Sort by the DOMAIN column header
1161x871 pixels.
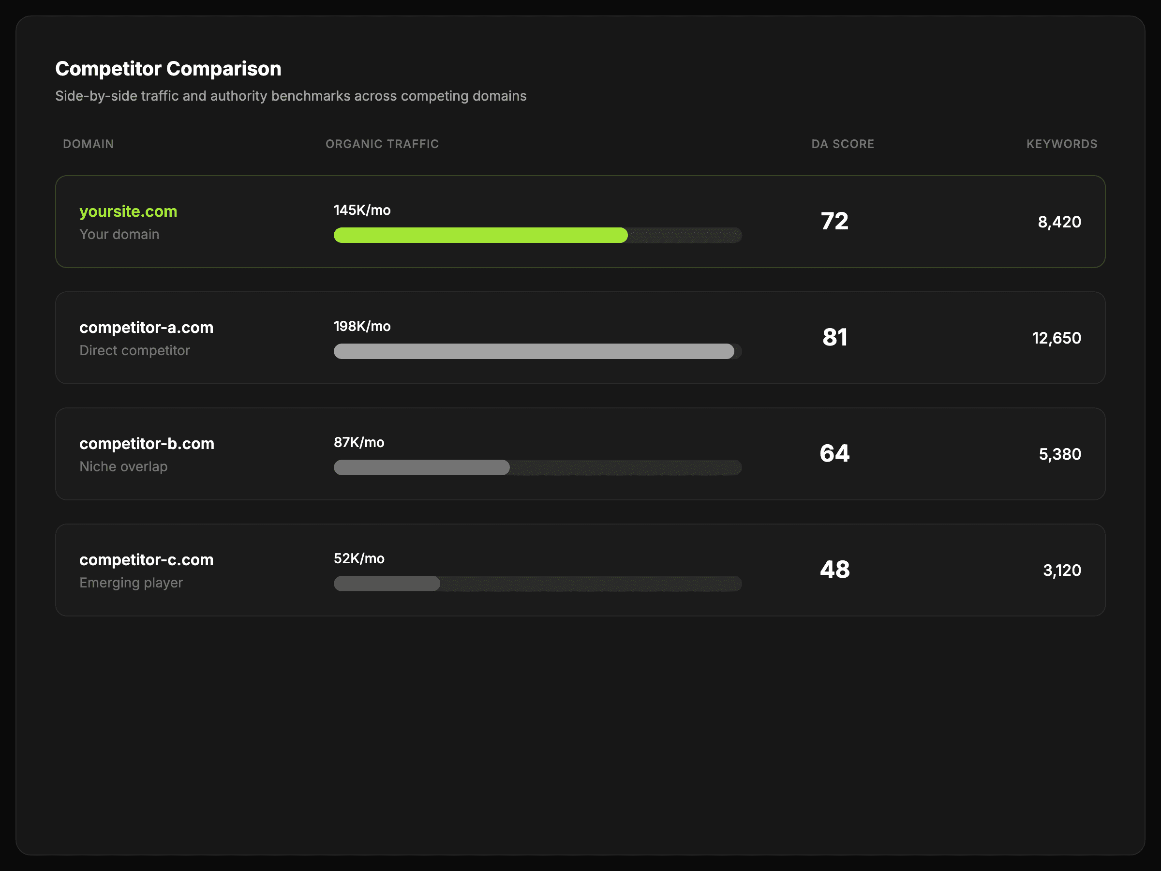coord(88,144)
